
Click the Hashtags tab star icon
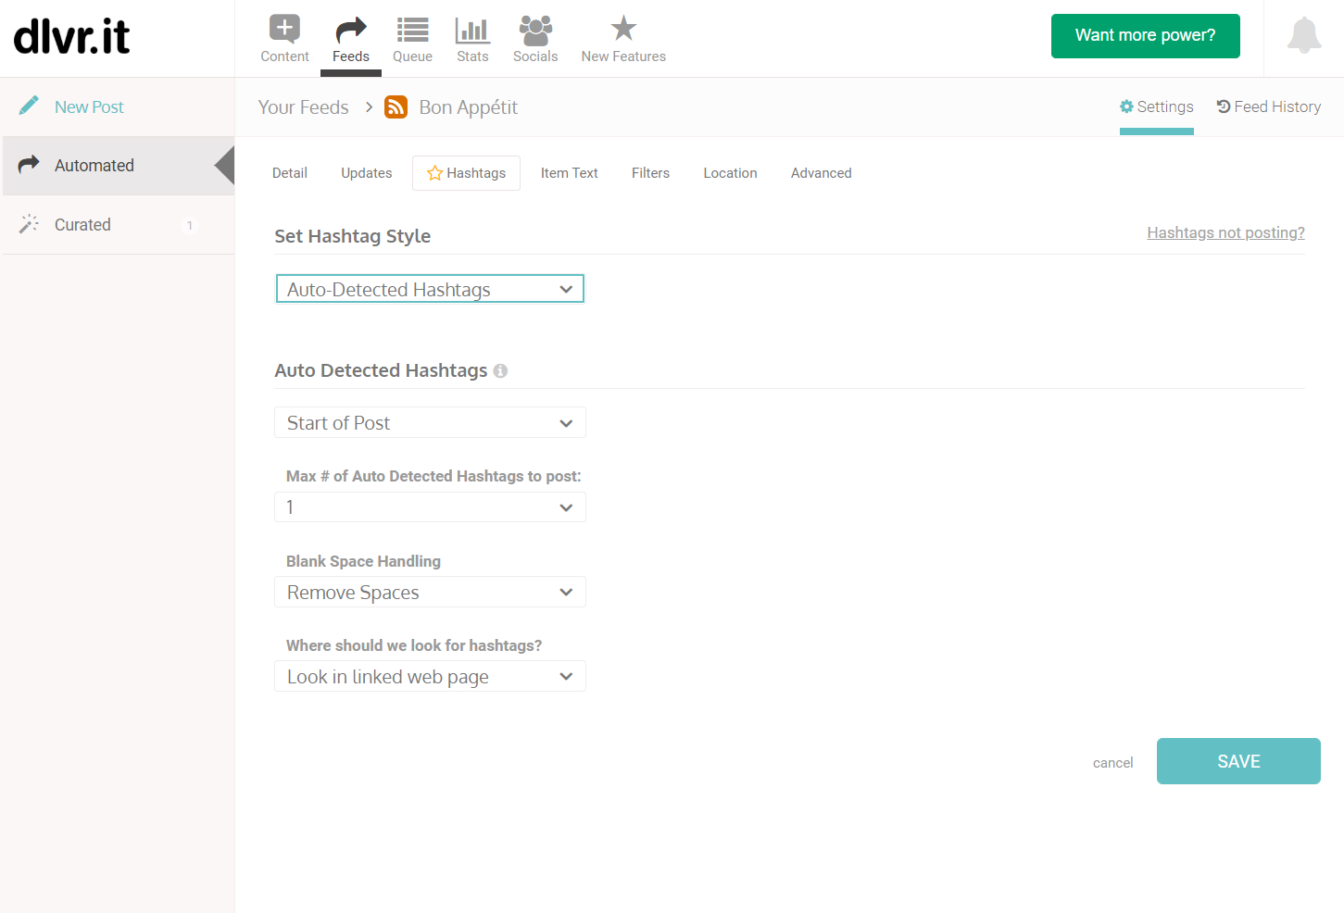434,173
